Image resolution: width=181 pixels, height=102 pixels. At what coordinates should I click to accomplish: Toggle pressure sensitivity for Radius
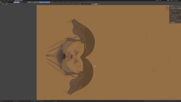38,2
